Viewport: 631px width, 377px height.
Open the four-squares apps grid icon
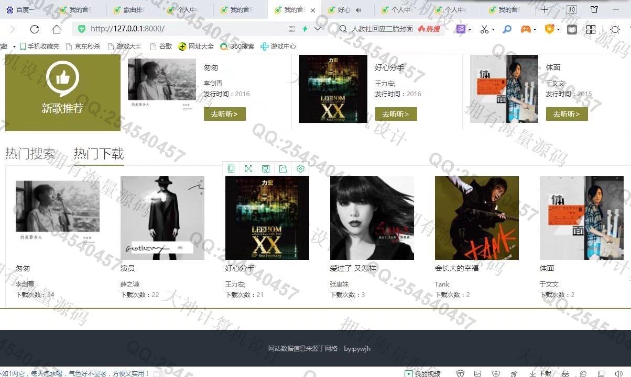coord(591,29)
